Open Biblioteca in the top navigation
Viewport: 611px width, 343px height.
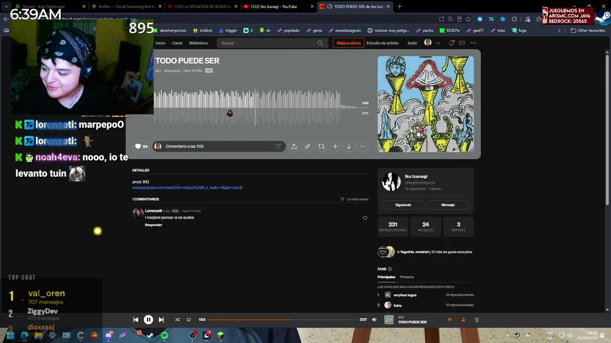pos(199,43)
